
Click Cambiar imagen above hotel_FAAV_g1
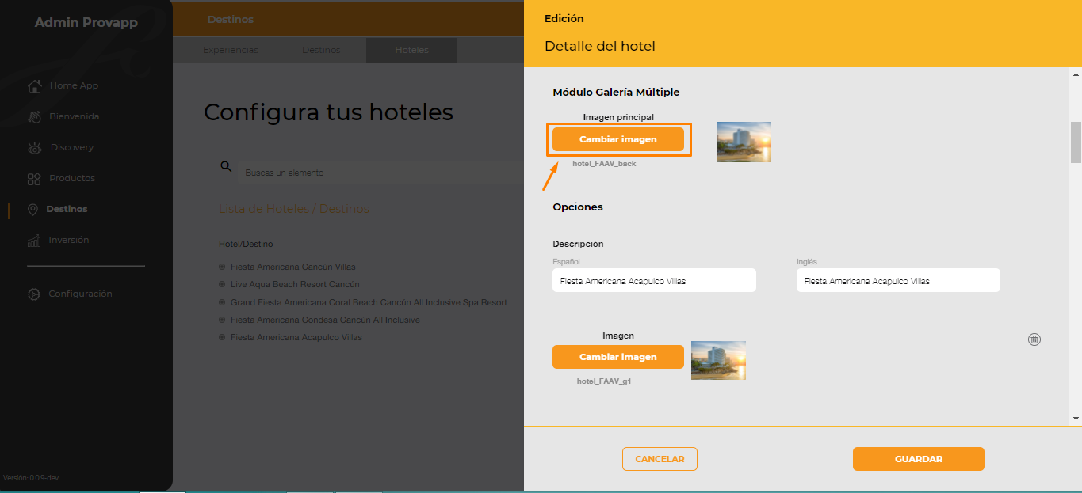(618, 357)
